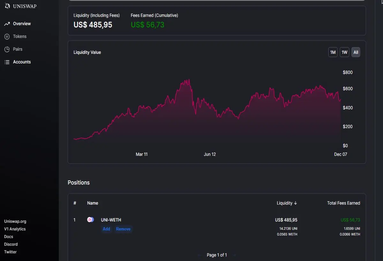This screenshot has width=383, height=261.
Task: Click the Liquidity column sort arrow
Action: click(296, 203)
